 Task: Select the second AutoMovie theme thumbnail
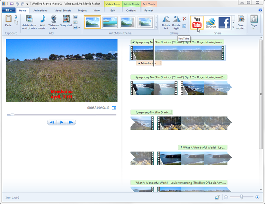click(x=110, y=22)
